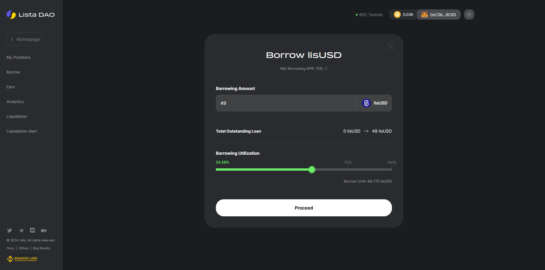Click the BSC Testnet network indicator

[369, 15]
